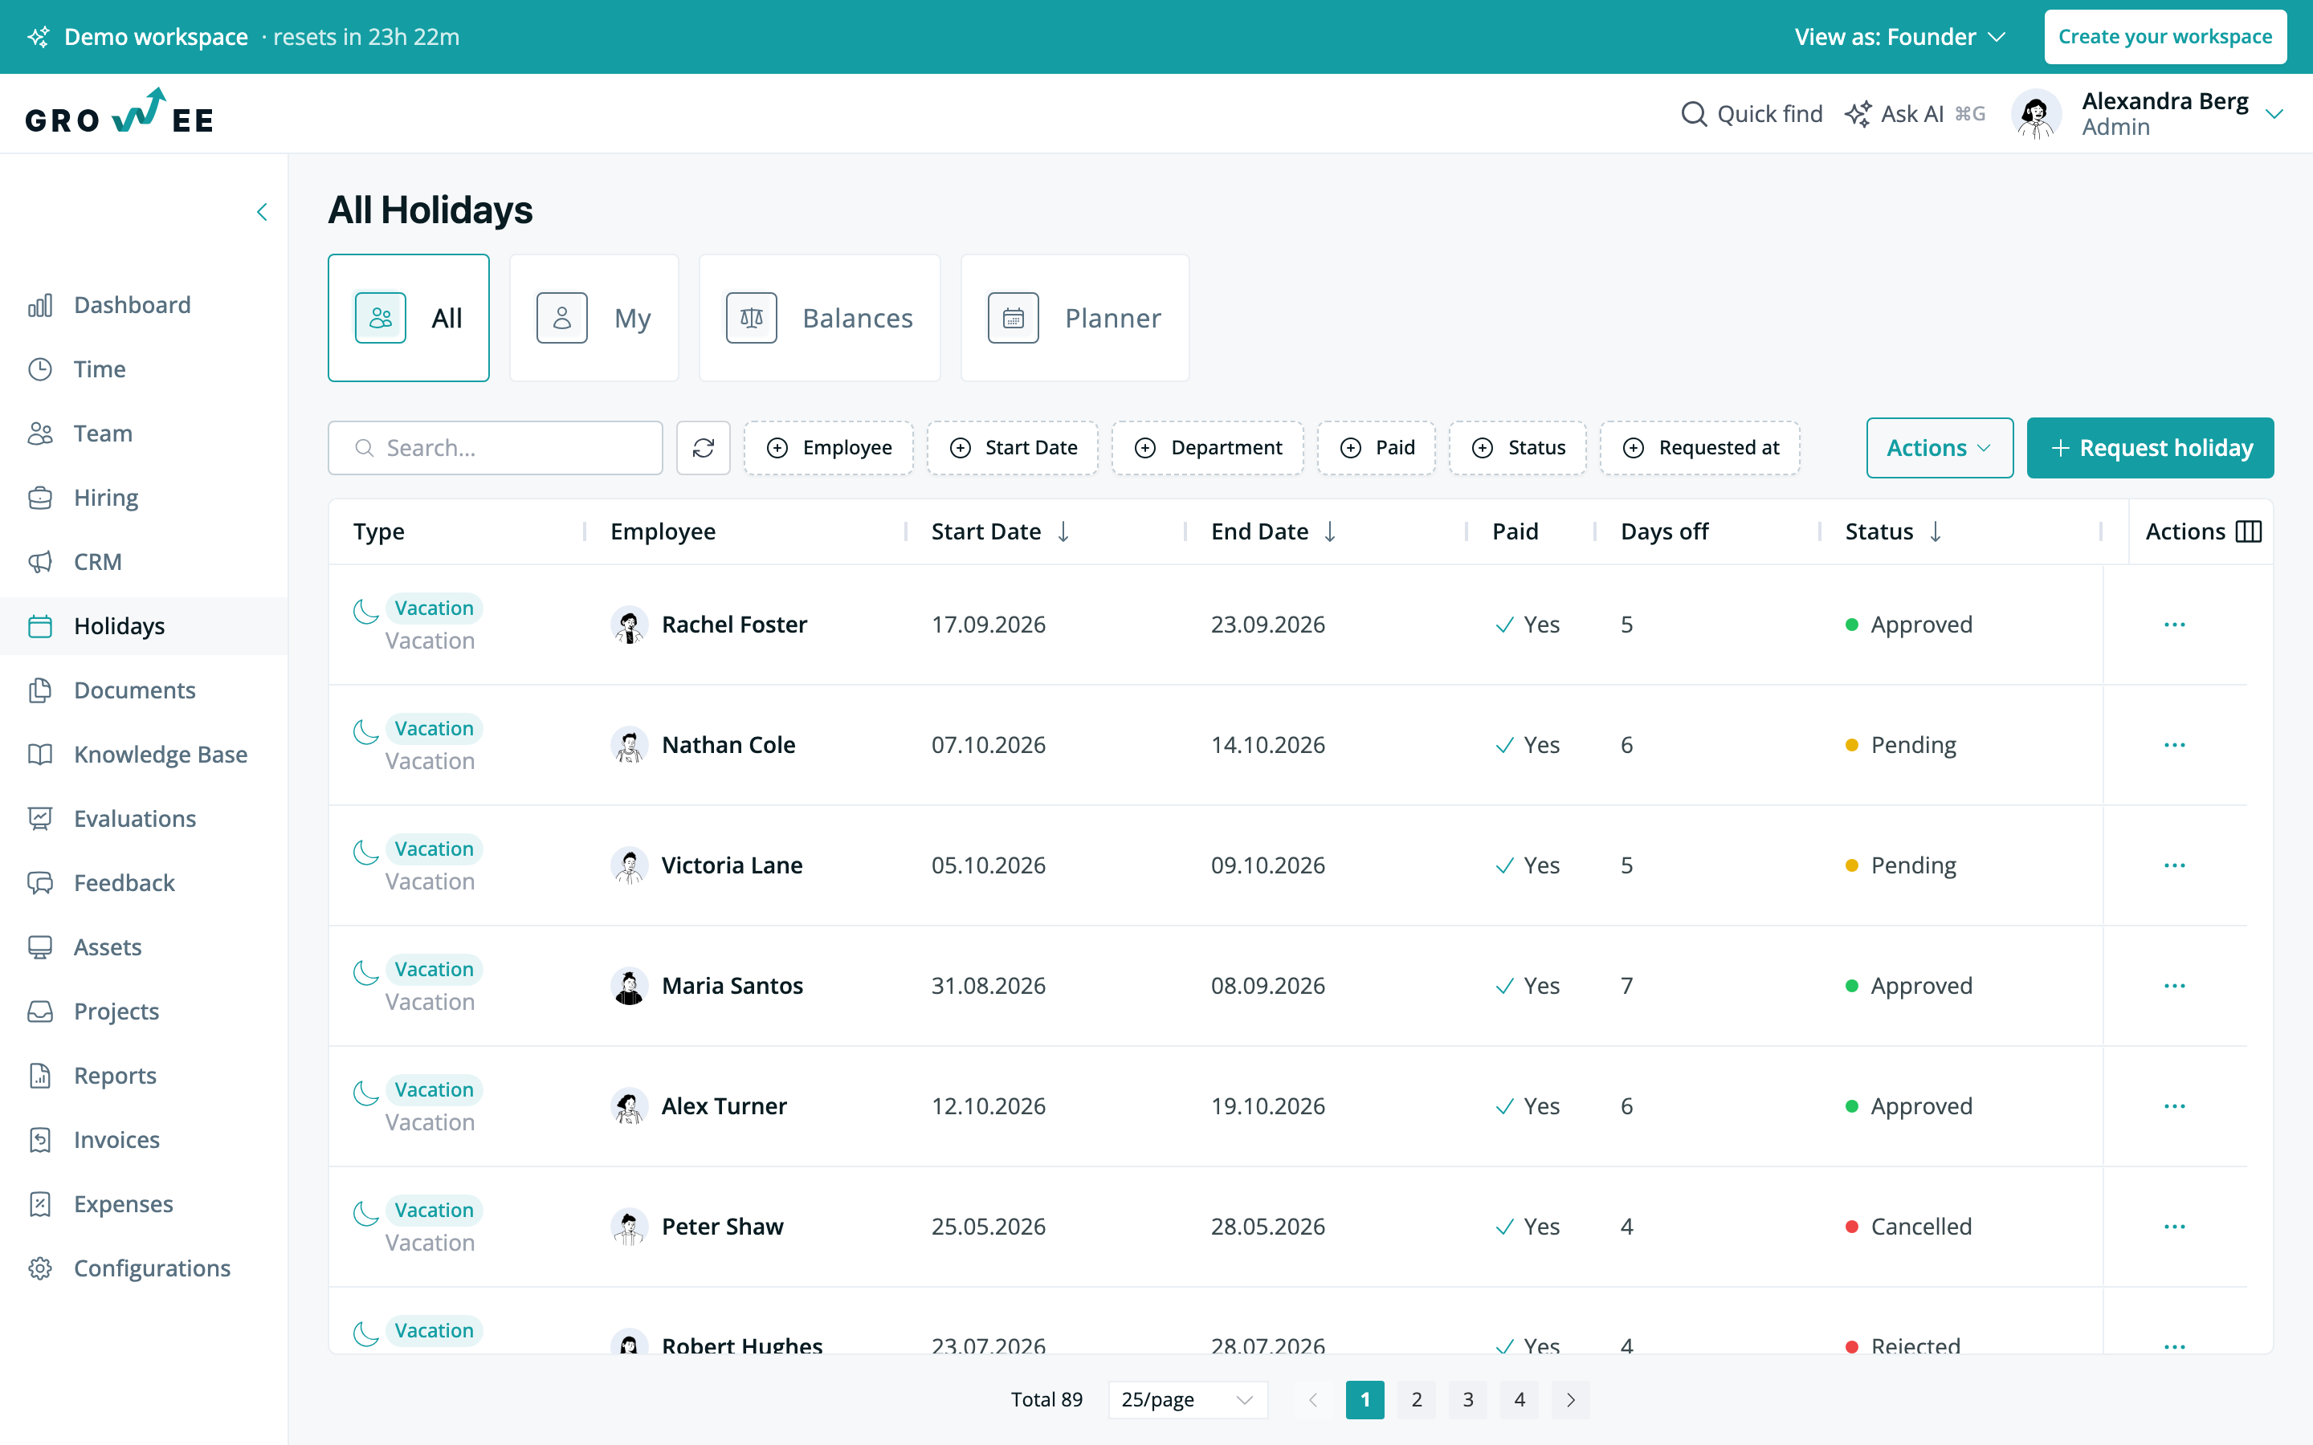Open the Configurations gear icon

[x=40, y=1268]
